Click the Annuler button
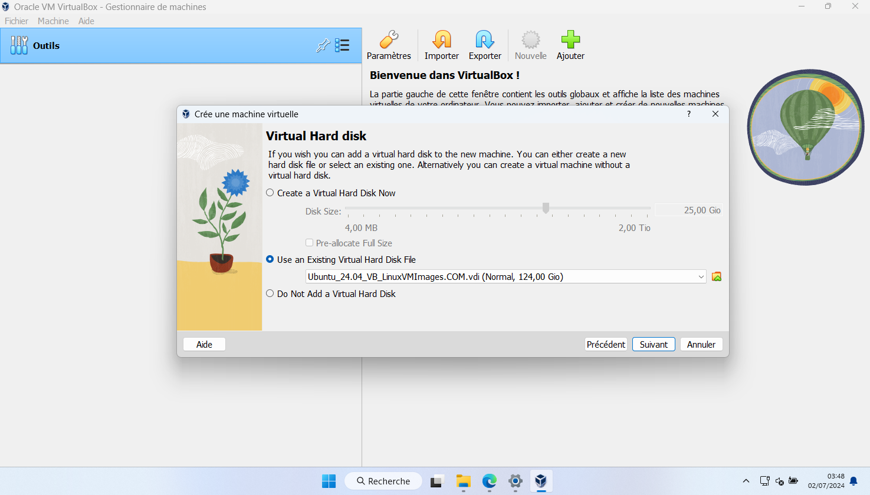 coord(701,344)
